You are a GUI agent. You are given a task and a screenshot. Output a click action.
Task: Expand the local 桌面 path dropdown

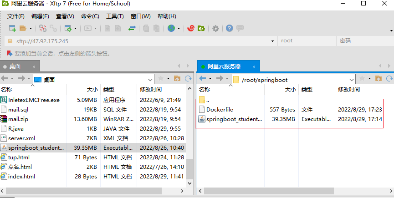tap(150, 80)
